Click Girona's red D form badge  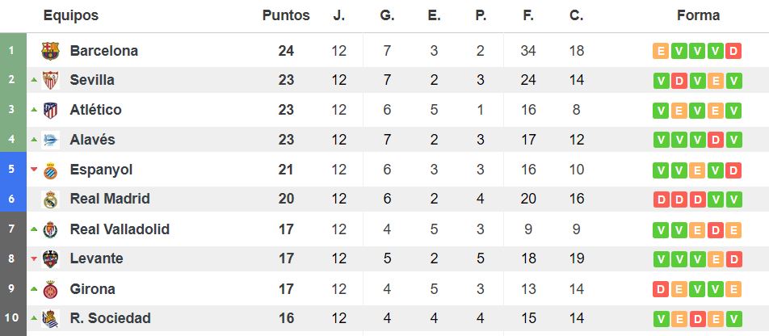(x=661, y=289)
